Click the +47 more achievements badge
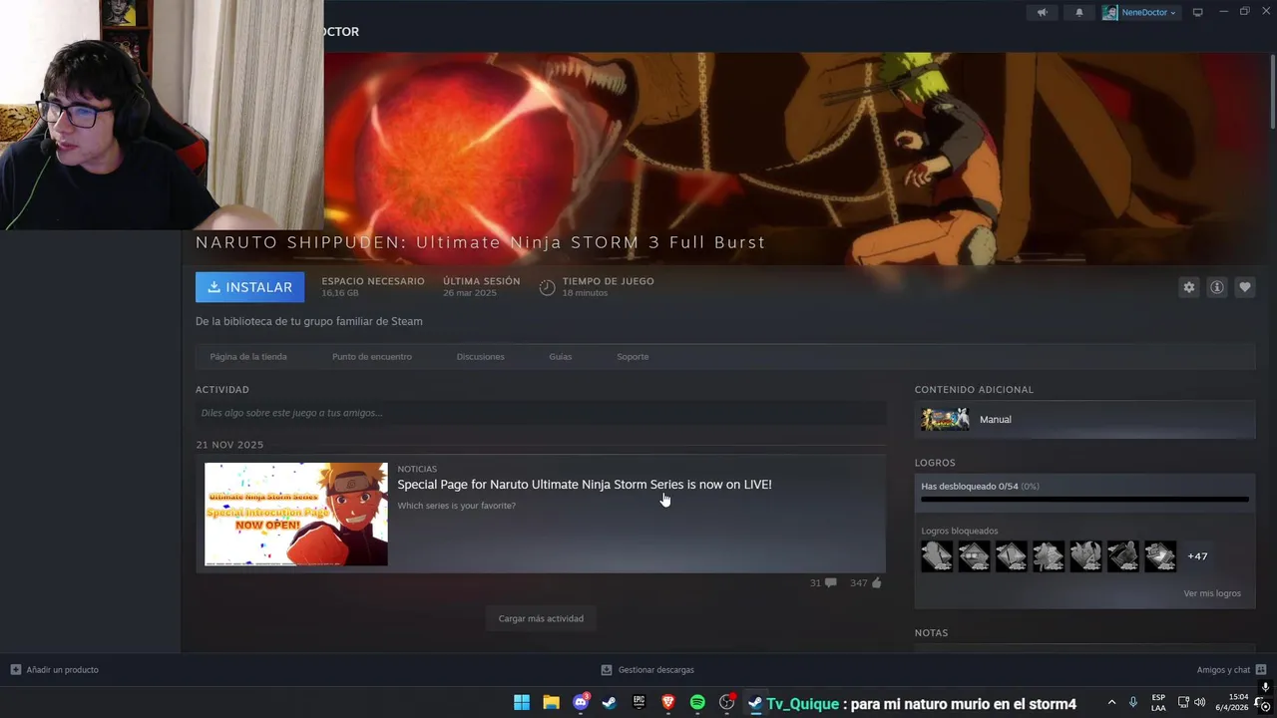This screenshot has width=1277, height=718. (x=1197, y=556)
